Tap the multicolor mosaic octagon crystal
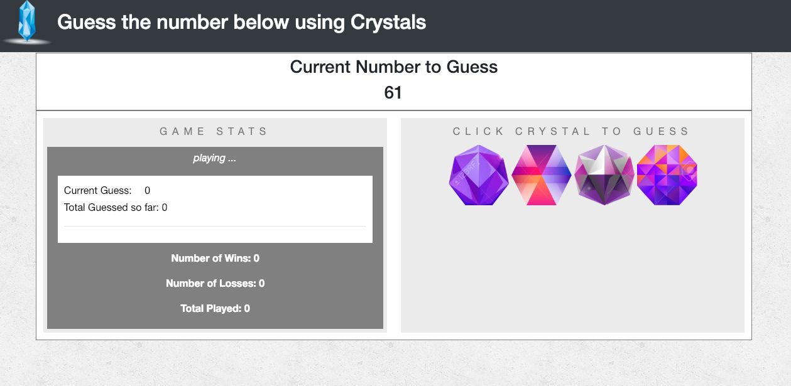 click(667, 175)
